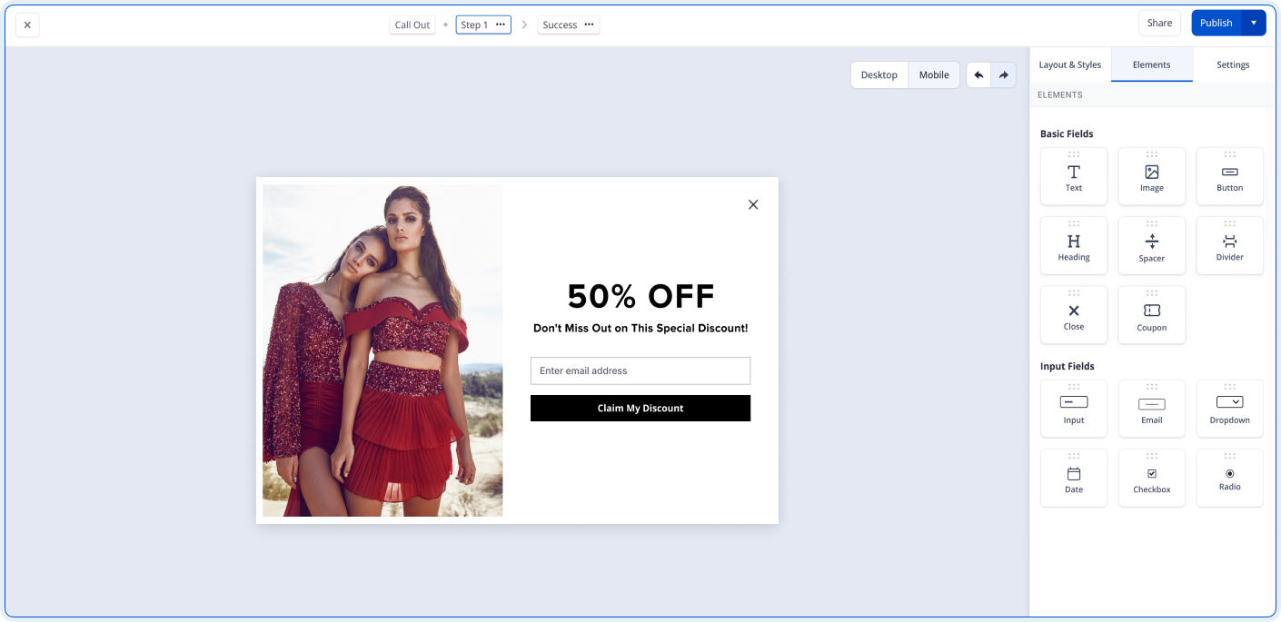
Task: Click the Claim My Discount button
Action: [640, 408]
